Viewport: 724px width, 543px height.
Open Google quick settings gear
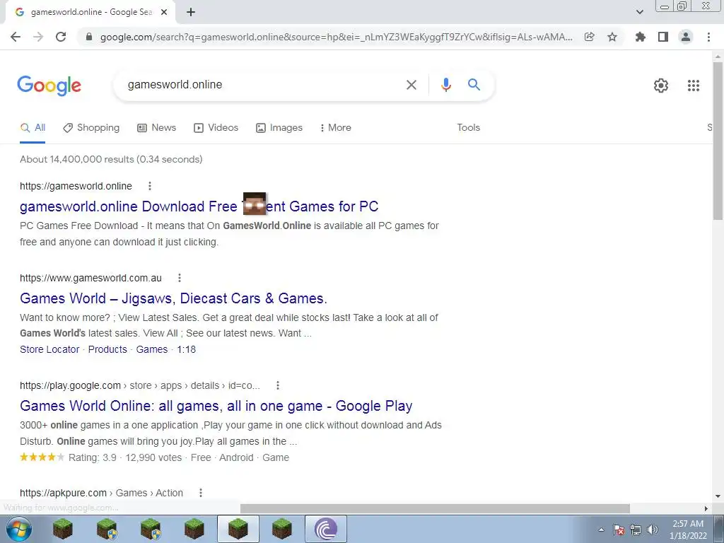coord(661,86)
